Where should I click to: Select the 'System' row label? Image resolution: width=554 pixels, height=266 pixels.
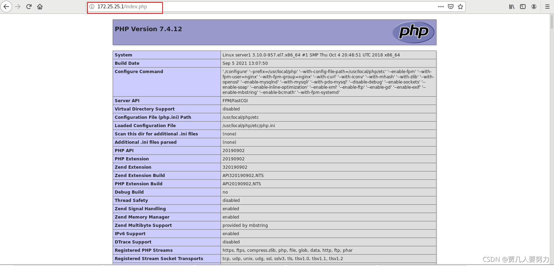pyautogui.click(x=123, y=55)
